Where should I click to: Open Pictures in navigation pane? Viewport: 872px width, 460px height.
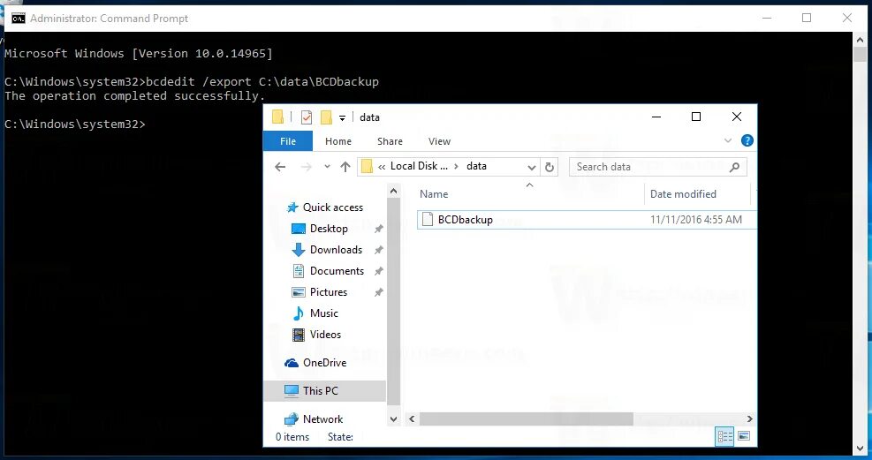tap(319, 291)
